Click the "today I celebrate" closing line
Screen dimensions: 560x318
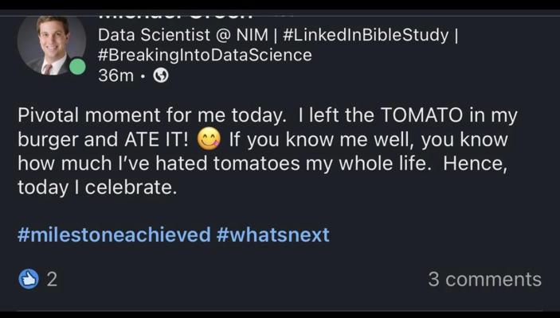[96, 190]
